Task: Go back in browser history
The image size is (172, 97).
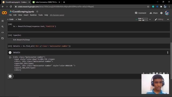Action: pyautogui.click(x=3, y=6)
